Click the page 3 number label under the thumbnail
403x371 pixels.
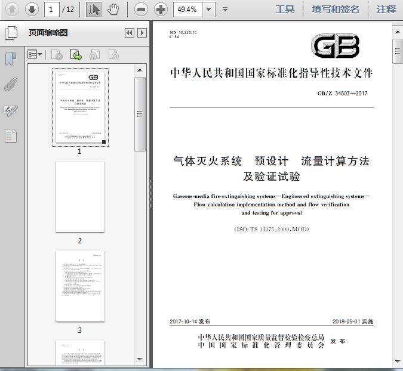pyautogui.click(x=79, y=330)
